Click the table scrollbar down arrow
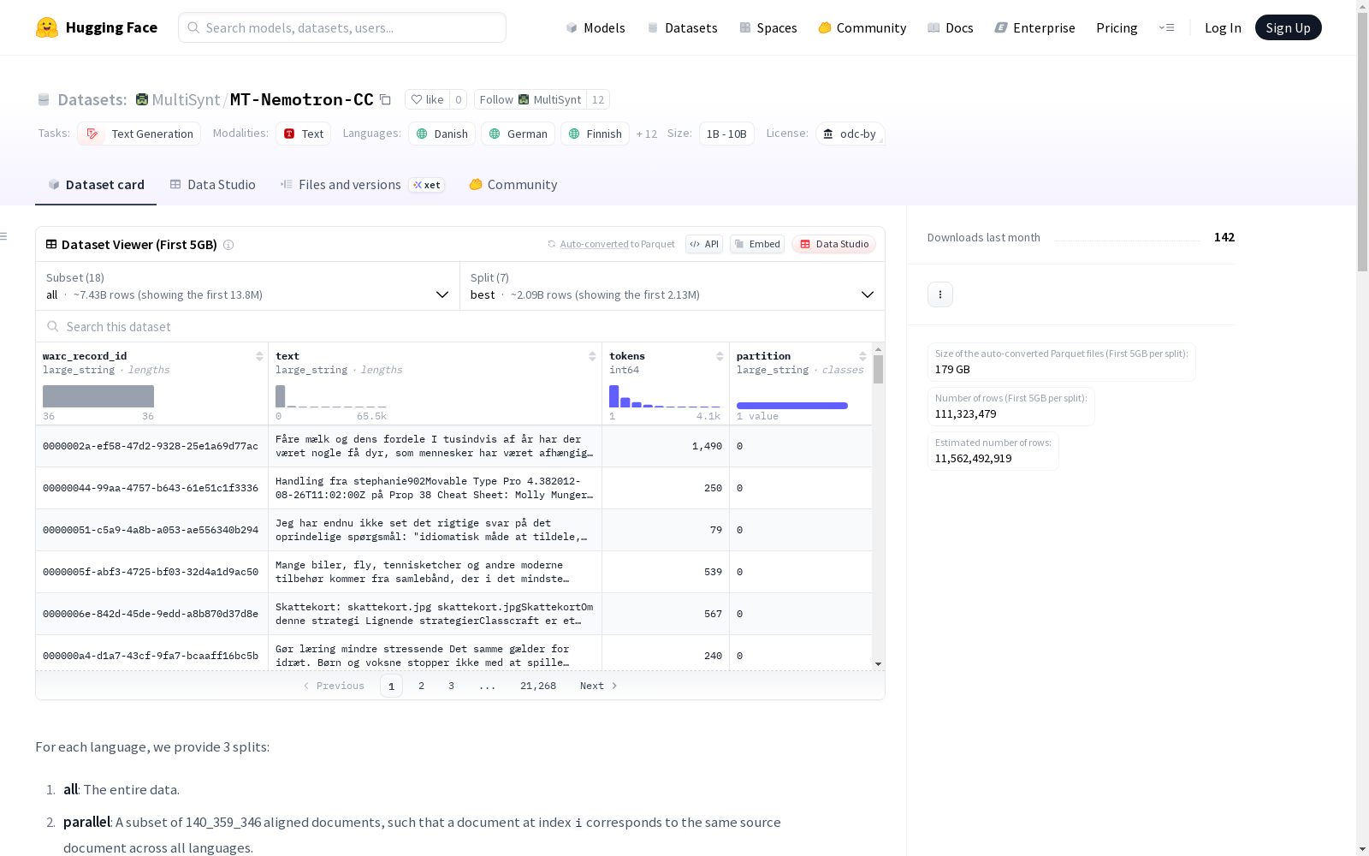1369x856 pixels. 878,664
